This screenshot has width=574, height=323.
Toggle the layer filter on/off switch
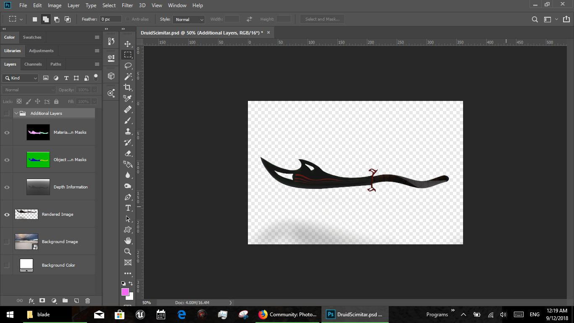pos(96,78)
